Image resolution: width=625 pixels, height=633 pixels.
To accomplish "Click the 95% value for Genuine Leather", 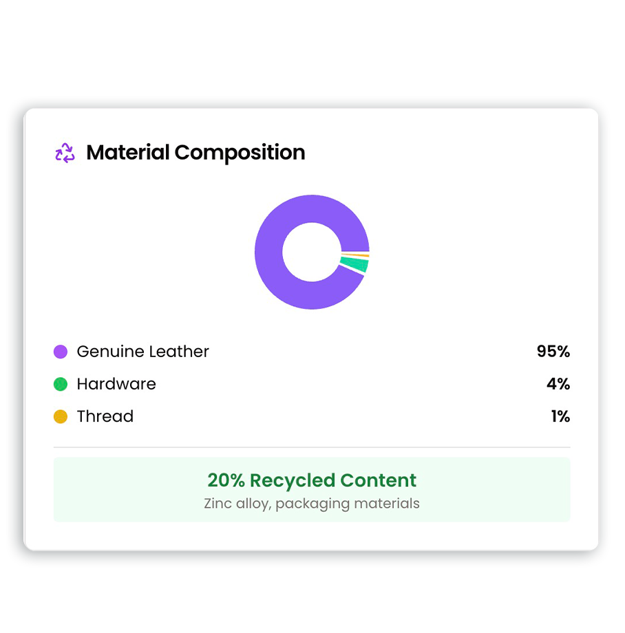I will click(553, 352).
